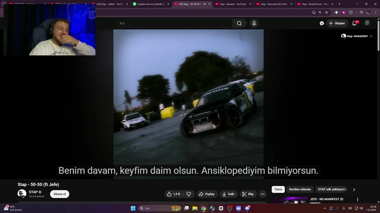Switch to Stap - Paralel Evren tab
The height and width of the screenshot is (213, 380).
click(x=315, y=4)
